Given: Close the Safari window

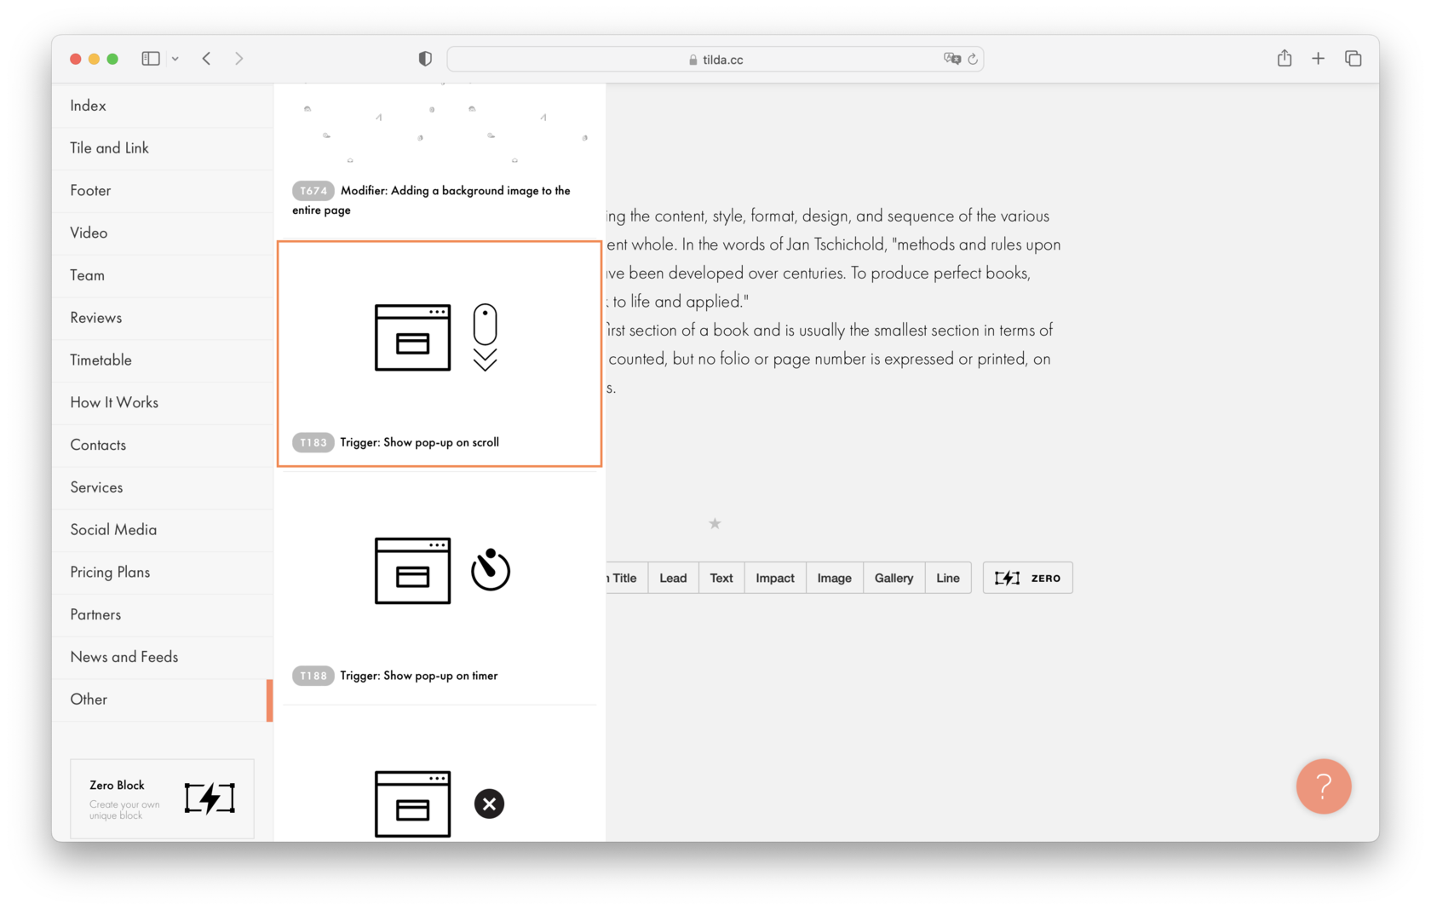Looking at the screenshot, I should (76, 59).
